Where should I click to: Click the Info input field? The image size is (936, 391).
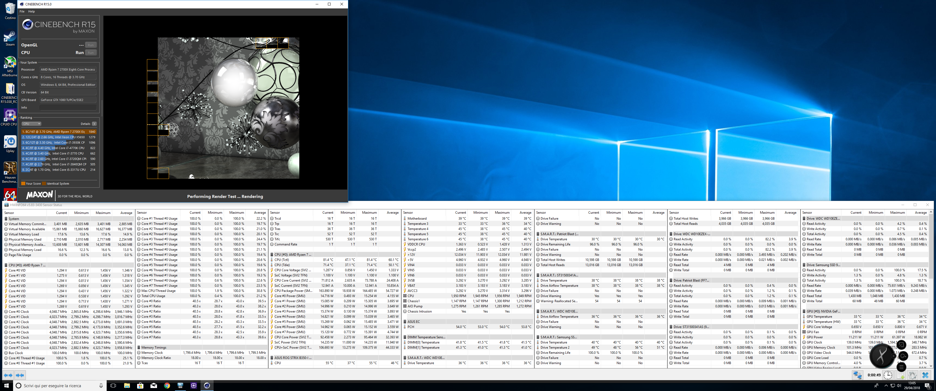(x=68, y=108)
